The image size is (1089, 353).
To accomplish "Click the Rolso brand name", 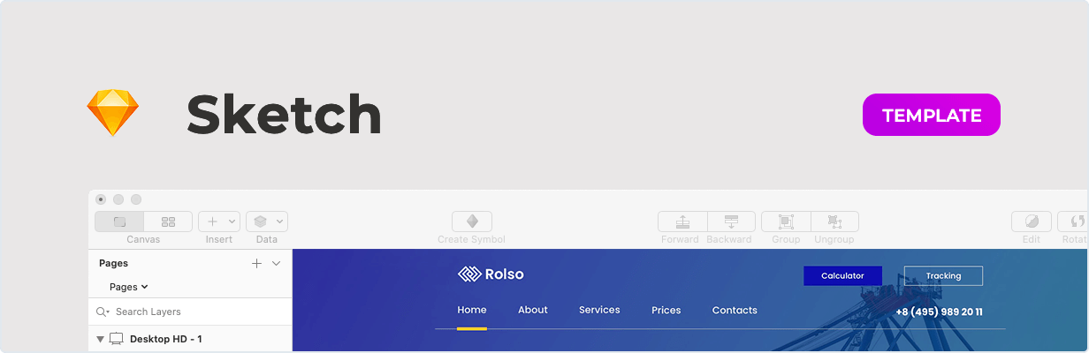I will point(504,274).
